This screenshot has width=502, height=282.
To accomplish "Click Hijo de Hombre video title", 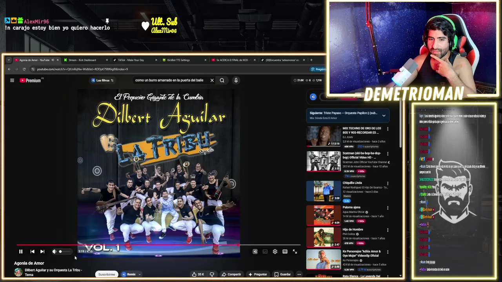I will coord(353,230).
